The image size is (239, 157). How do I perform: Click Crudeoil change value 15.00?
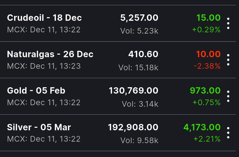pos(208,18)
